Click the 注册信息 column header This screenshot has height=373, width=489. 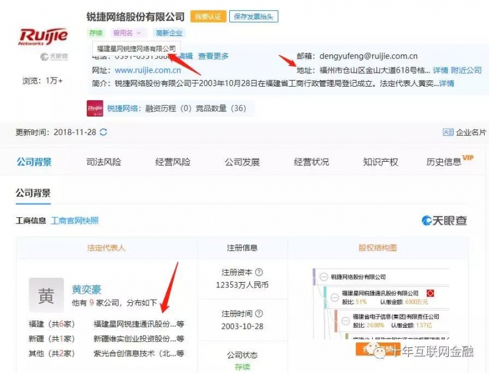[x=242, y=248]
